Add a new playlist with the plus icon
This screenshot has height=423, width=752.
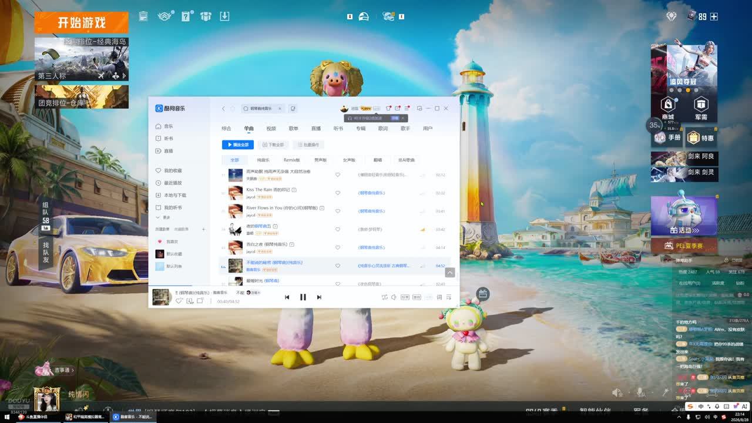point(204,229)
